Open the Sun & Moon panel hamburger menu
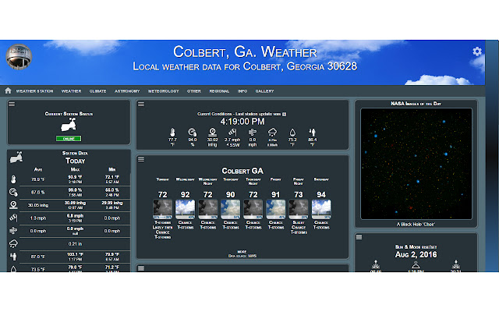The height and width of the screenshot is (312, 499). click(x=359, y=237)
